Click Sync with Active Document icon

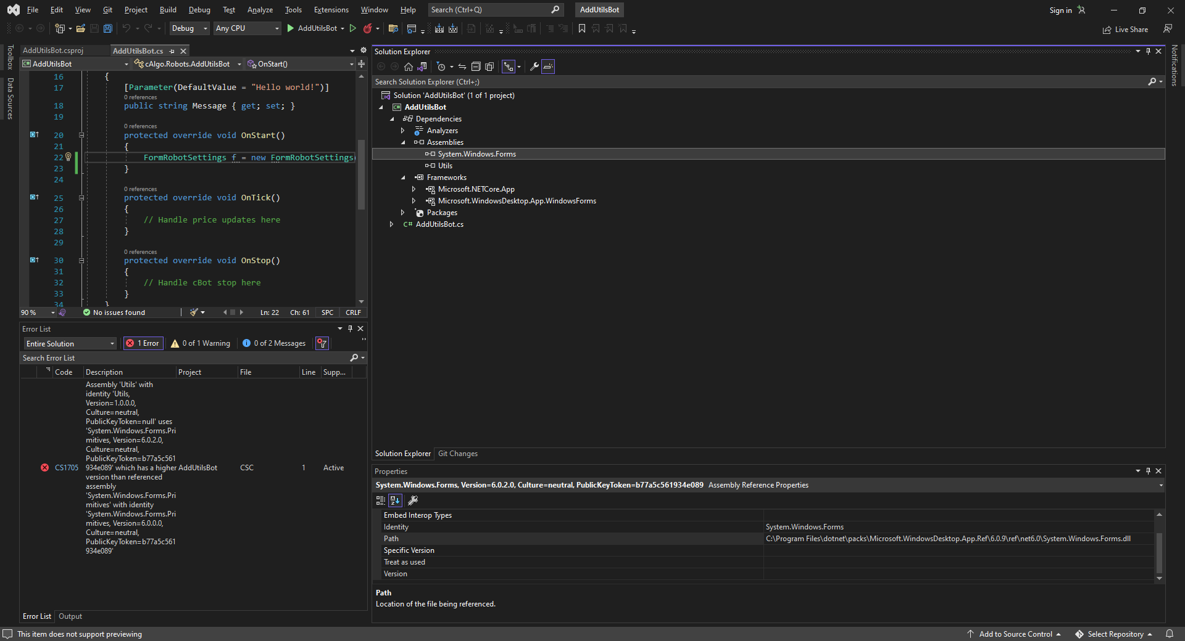tap(462, 67)
